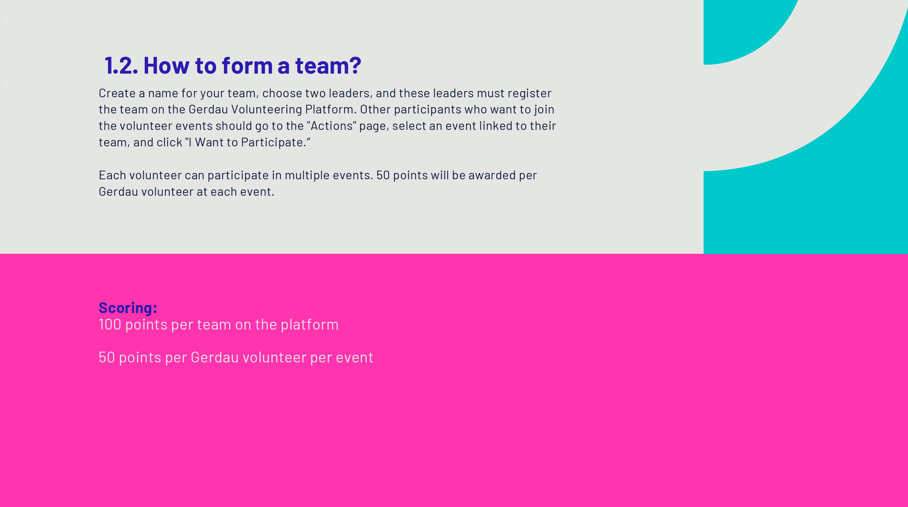The image size is (908, 507).
Task: Click the bold 'Scoring:' label
Action: 128,308
